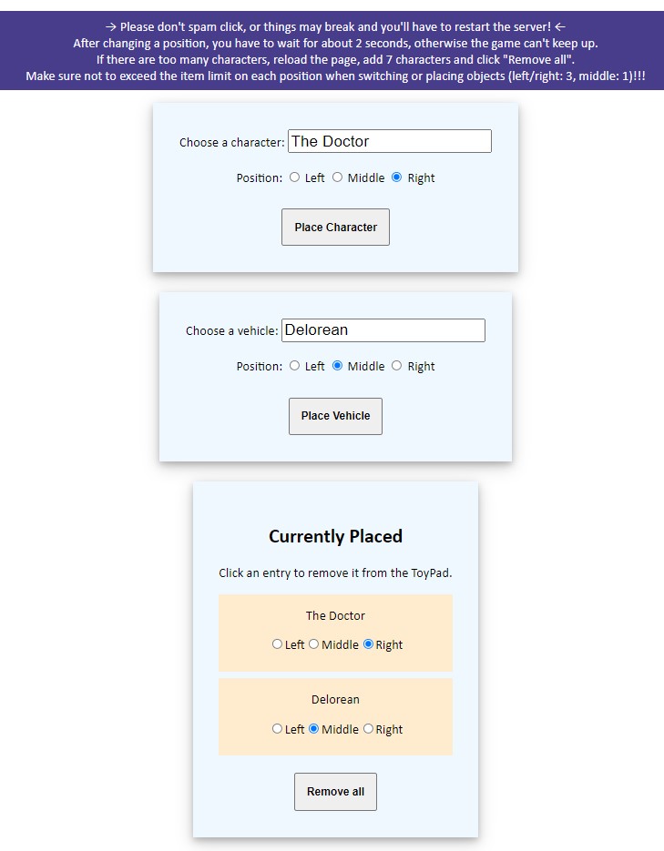Move placed Delorean to Left

tap(278, 729)
